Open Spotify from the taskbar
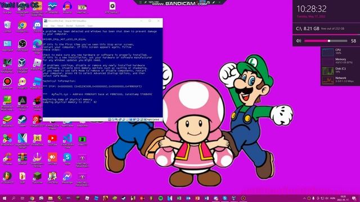The width and height of the screenshot is (360, 202). coord(160,198)
